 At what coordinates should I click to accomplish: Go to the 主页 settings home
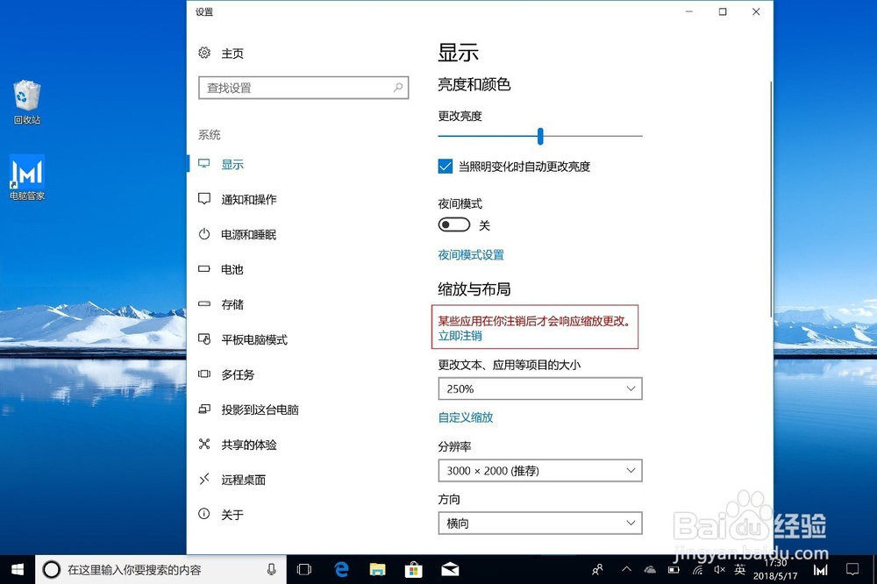click(x=232, y=53)
